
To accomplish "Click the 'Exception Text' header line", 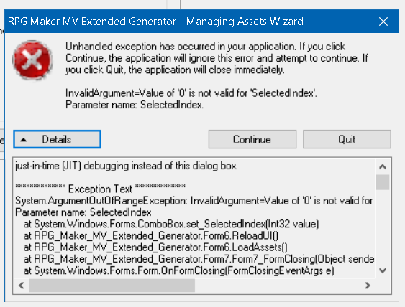I will [x=100, y=189].
